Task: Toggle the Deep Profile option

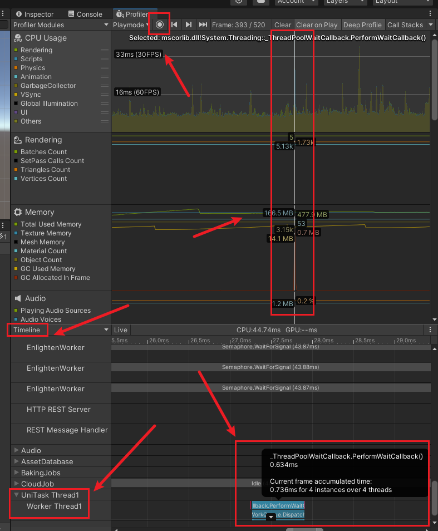Action: click(x=362, y=24)
